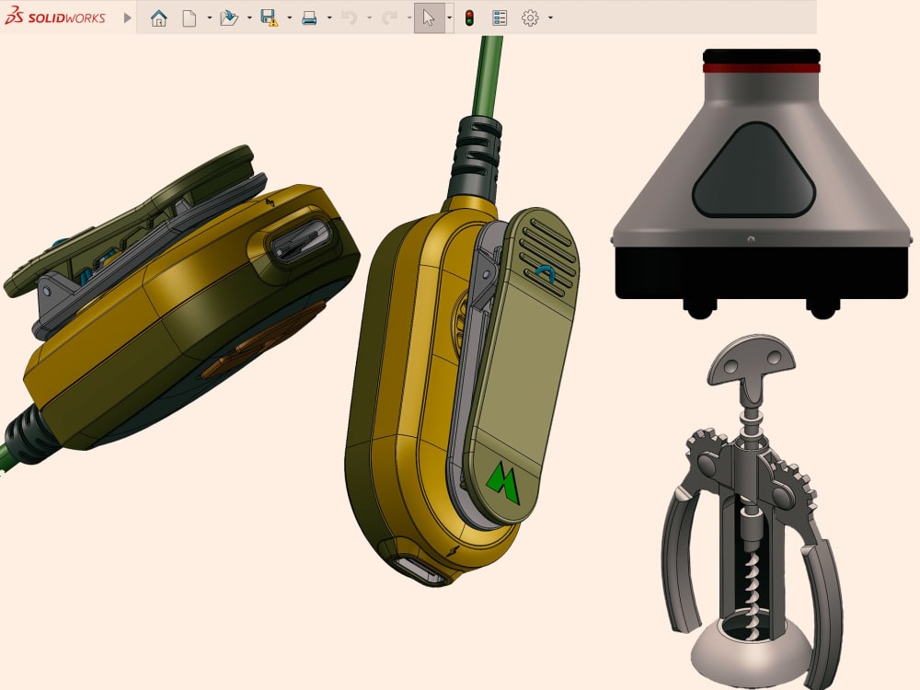Open the Redo history dropdown
Viewport: 920px width, 690px height.
(409, 17)
